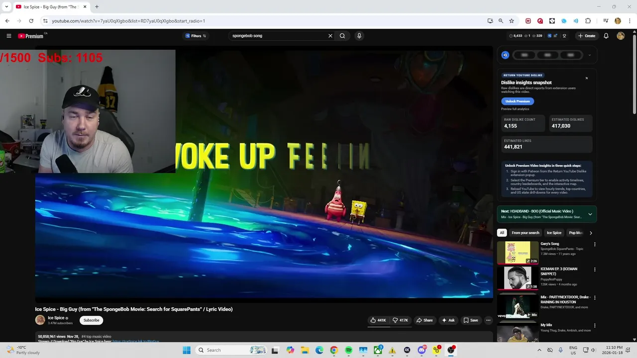Select the Pop Music chip
Image resolution: width=637 pixels, height=358 pixels.
click(x=575, y=233)
